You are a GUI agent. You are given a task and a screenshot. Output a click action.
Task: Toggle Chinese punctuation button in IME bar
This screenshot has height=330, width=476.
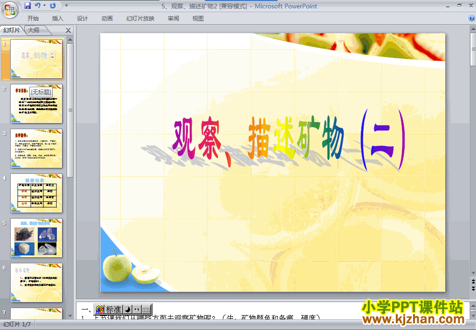pos(137,309)
